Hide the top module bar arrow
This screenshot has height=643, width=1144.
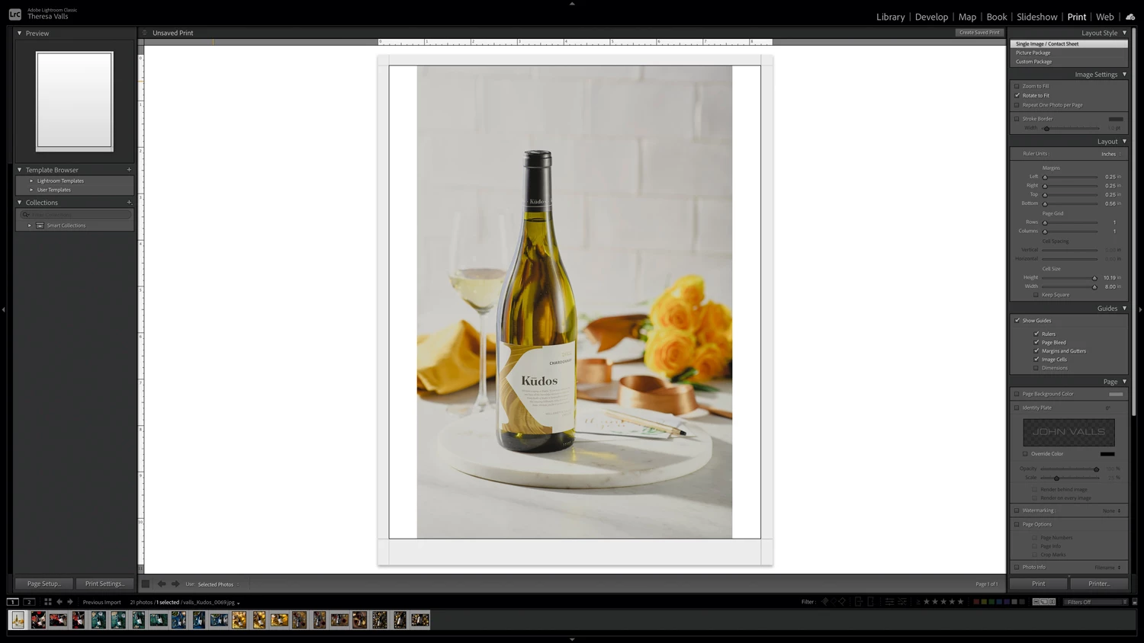[572, 3]
